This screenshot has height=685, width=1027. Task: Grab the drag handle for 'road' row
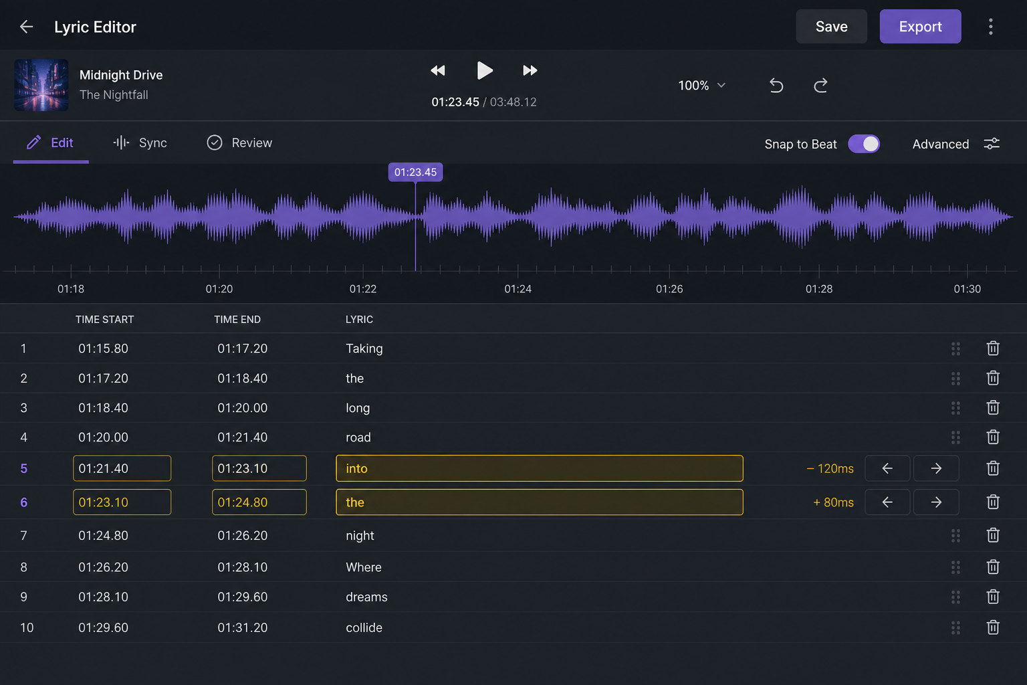coord(955,437)
